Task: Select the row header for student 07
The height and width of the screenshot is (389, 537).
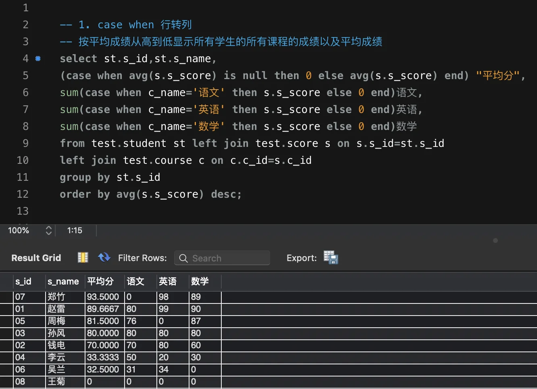Action: point(6,297)
